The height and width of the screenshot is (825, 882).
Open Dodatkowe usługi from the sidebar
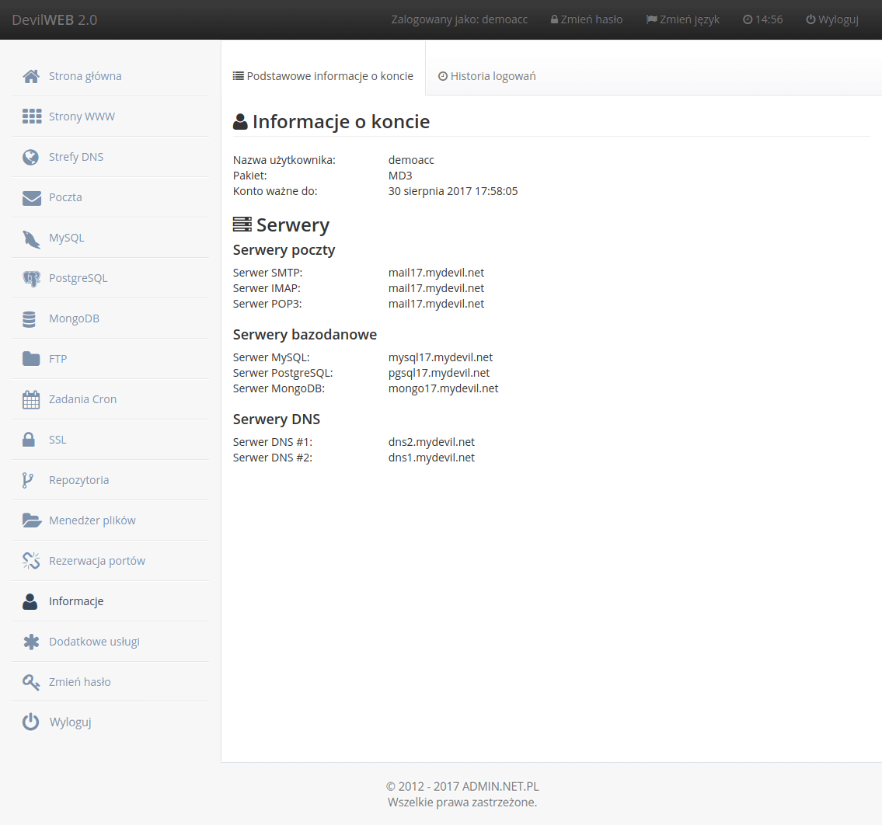94,642
